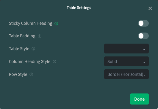Image resolution: width=158 pixels, height=109 pixels.
Task: Click the info icon next to Table Padding
Action: (40, 36)
